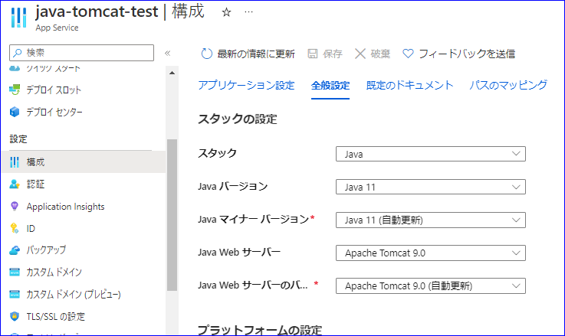
Task: Click the refresh icon in the toolbar
Action: tap(206, 54)
